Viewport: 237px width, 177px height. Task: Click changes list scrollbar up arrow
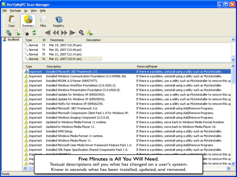233,66
